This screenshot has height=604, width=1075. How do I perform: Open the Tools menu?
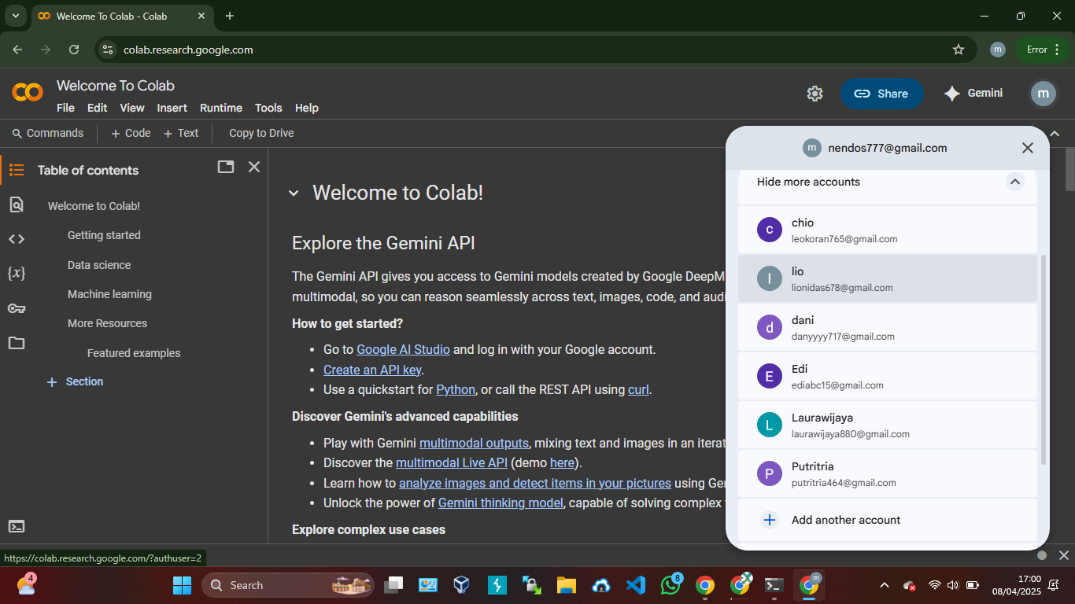(268, 108)
